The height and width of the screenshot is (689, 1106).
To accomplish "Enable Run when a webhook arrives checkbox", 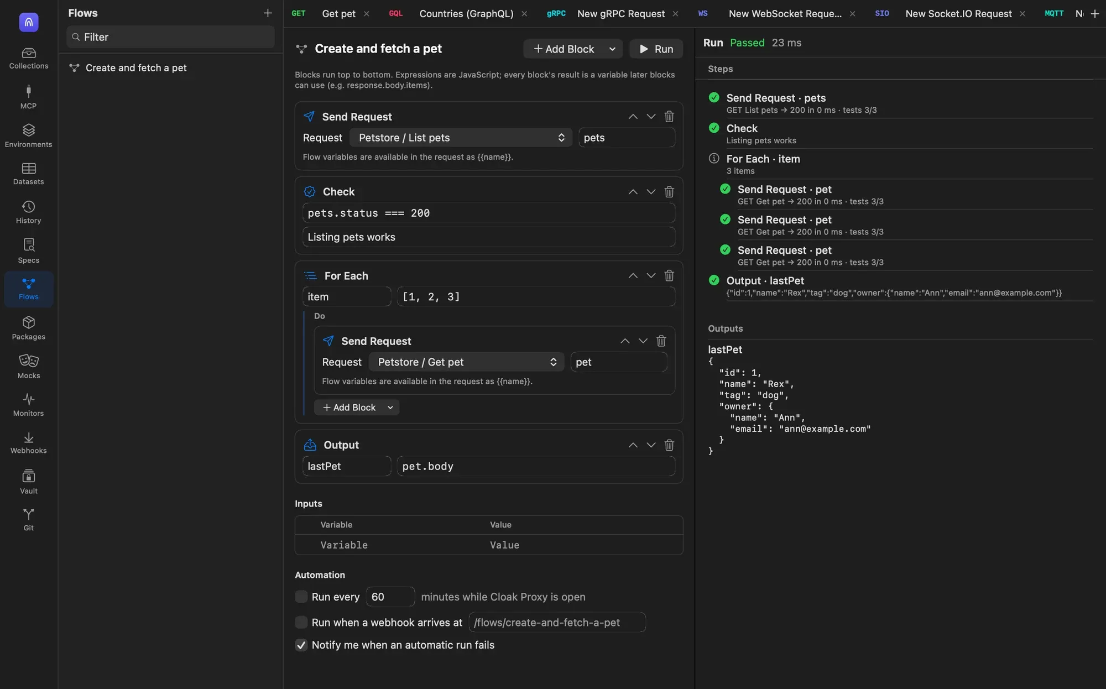I will [301, 623].
